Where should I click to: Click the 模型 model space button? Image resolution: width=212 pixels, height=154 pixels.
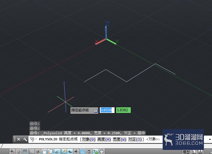(186, 152)
